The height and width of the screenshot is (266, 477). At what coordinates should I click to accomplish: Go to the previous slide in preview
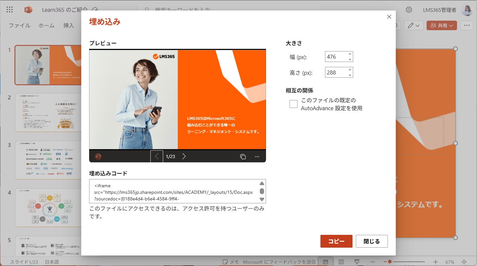[157, 156]
